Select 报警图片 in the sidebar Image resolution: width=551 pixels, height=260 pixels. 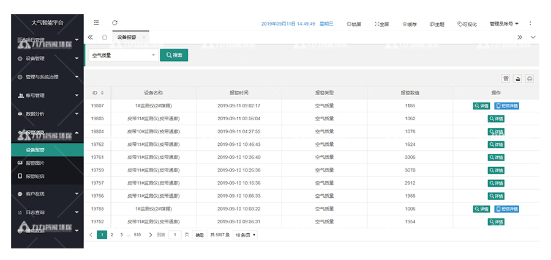35,163
